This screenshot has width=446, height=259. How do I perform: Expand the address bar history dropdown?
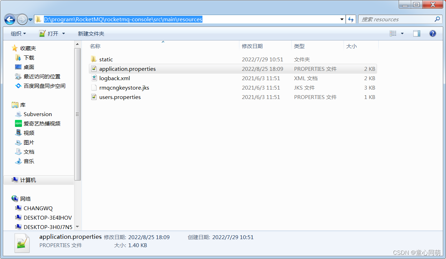[342, 20]
